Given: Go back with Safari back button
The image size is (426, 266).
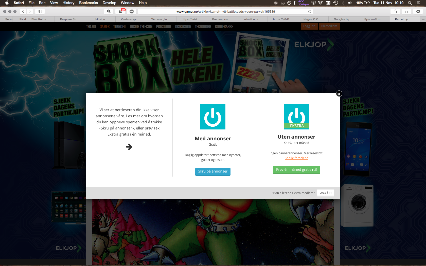Looking at the screenshot, I should pyautogui.click(x=23, y=11).
